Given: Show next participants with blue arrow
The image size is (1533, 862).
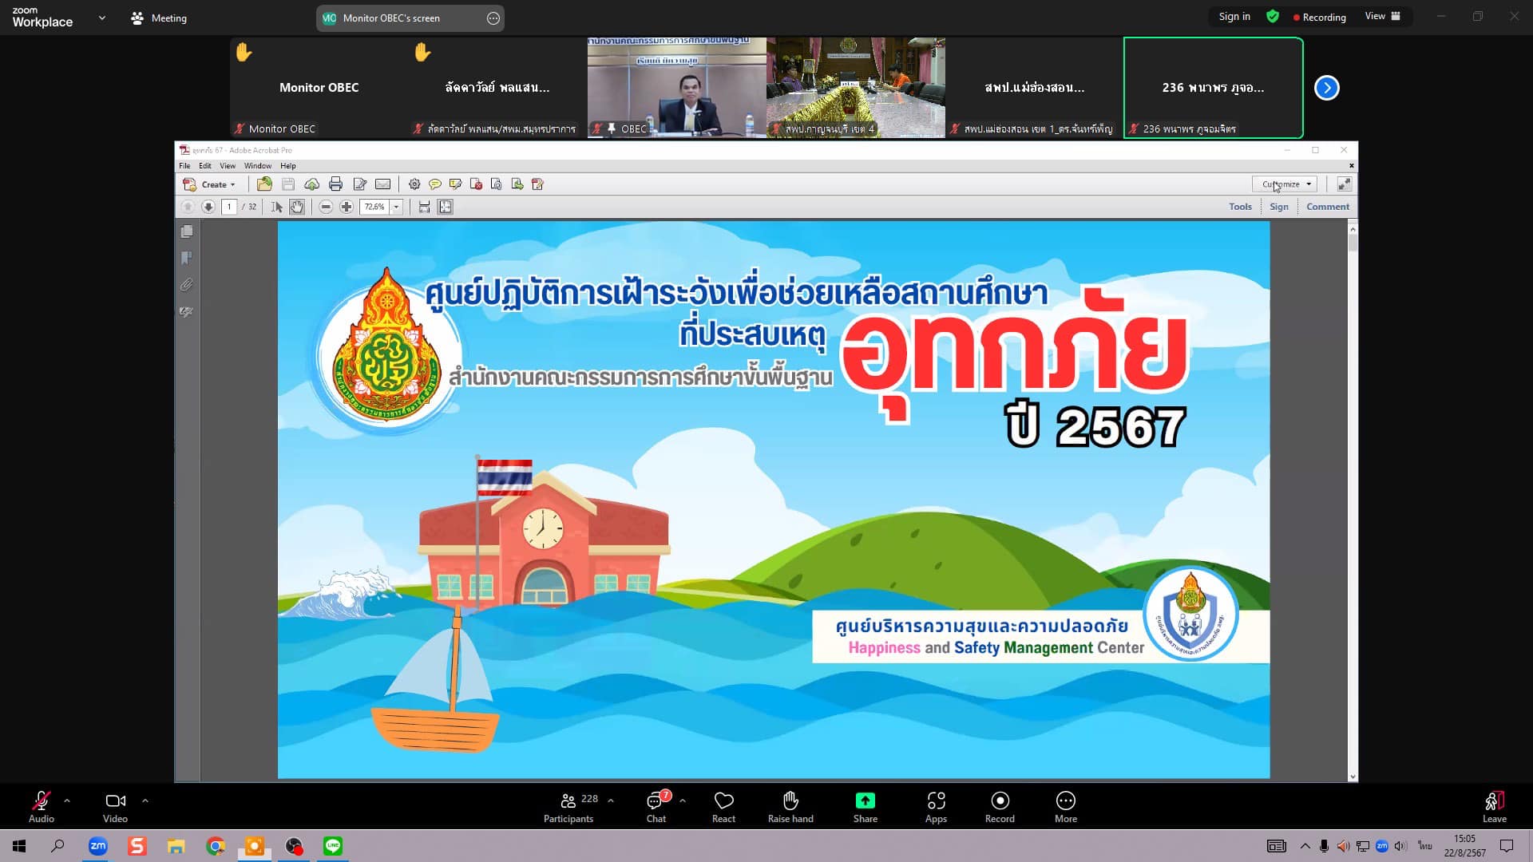Looking at the screenshot, I should (x=1327, y=88).
